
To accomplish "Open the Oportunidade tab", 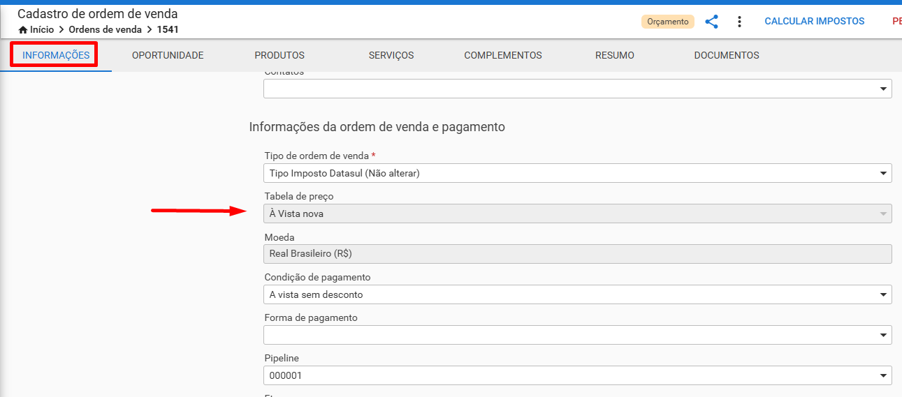I will point(168,55).
